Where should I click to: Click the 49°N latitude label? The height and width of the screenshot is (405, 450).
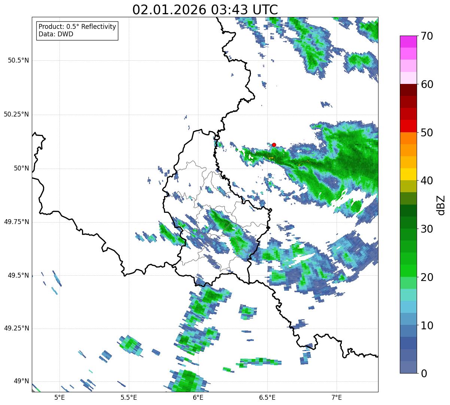coord(21,381)
